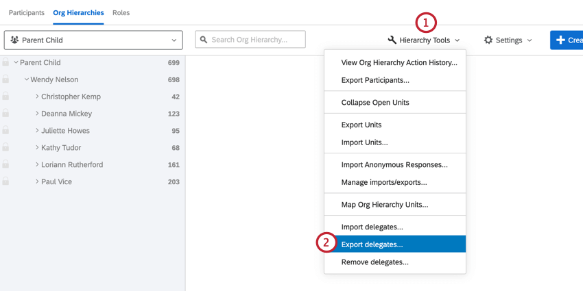Viewport: 583px width, 291px height.
Task: Click the people icon beside Parent Child
Action: click(x=14, y=40)
